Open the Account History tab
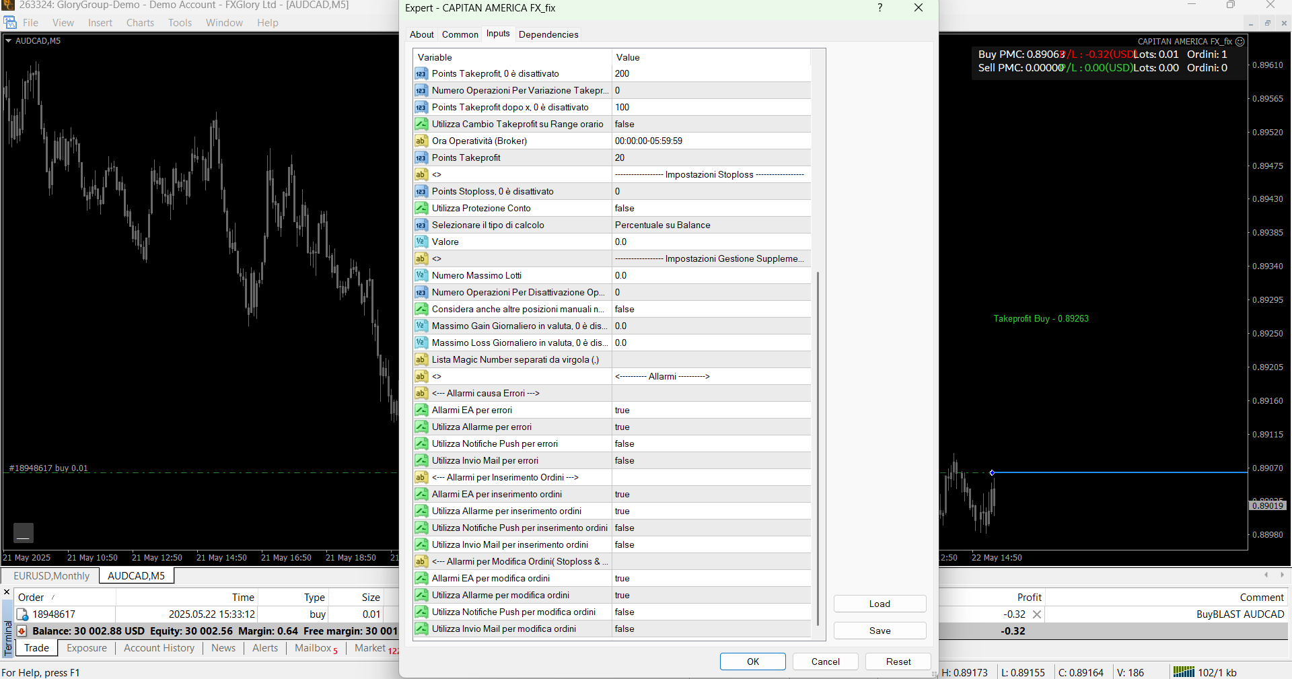The image size is (1292, 679). [x=159, y=648]
